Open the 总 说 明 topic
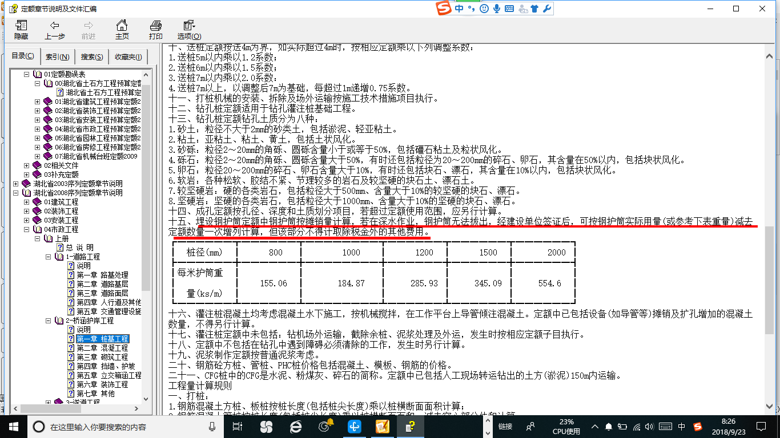 click(x=79, y=248)
